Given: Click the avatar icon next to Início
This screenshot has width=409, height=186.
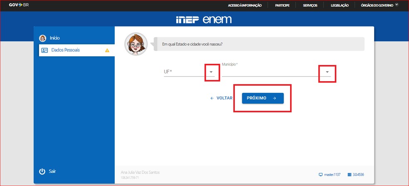Looking at the screenshot, I should tap(42, 38).
